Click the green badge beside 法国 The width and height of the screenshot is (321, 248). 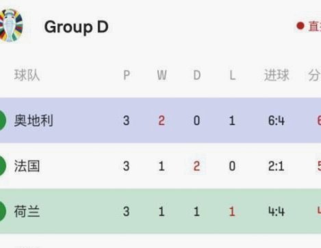tap(3, 166)
